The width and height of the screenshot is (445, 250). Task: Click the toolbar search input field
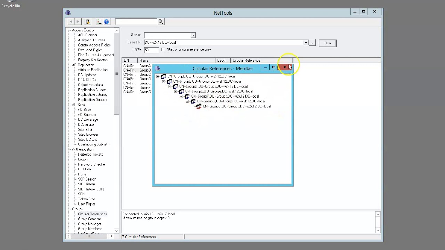point(136,22)
